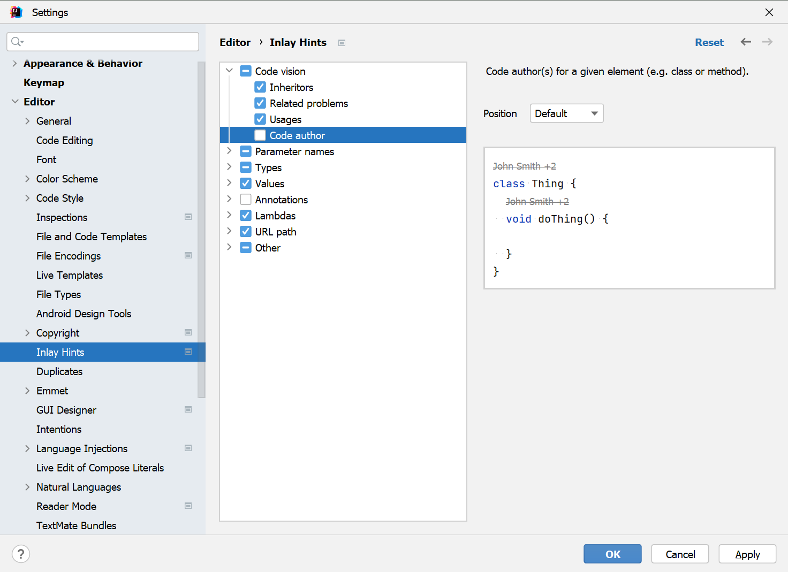Open Live Edit of Compose Literals
The height and width of the screenshot is (572, 788).
[x=100, y=468]
